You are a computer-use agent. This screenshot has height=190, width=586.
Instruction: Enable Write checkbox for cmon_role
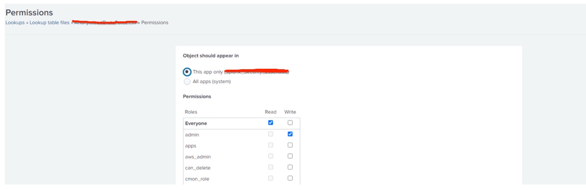290,178
